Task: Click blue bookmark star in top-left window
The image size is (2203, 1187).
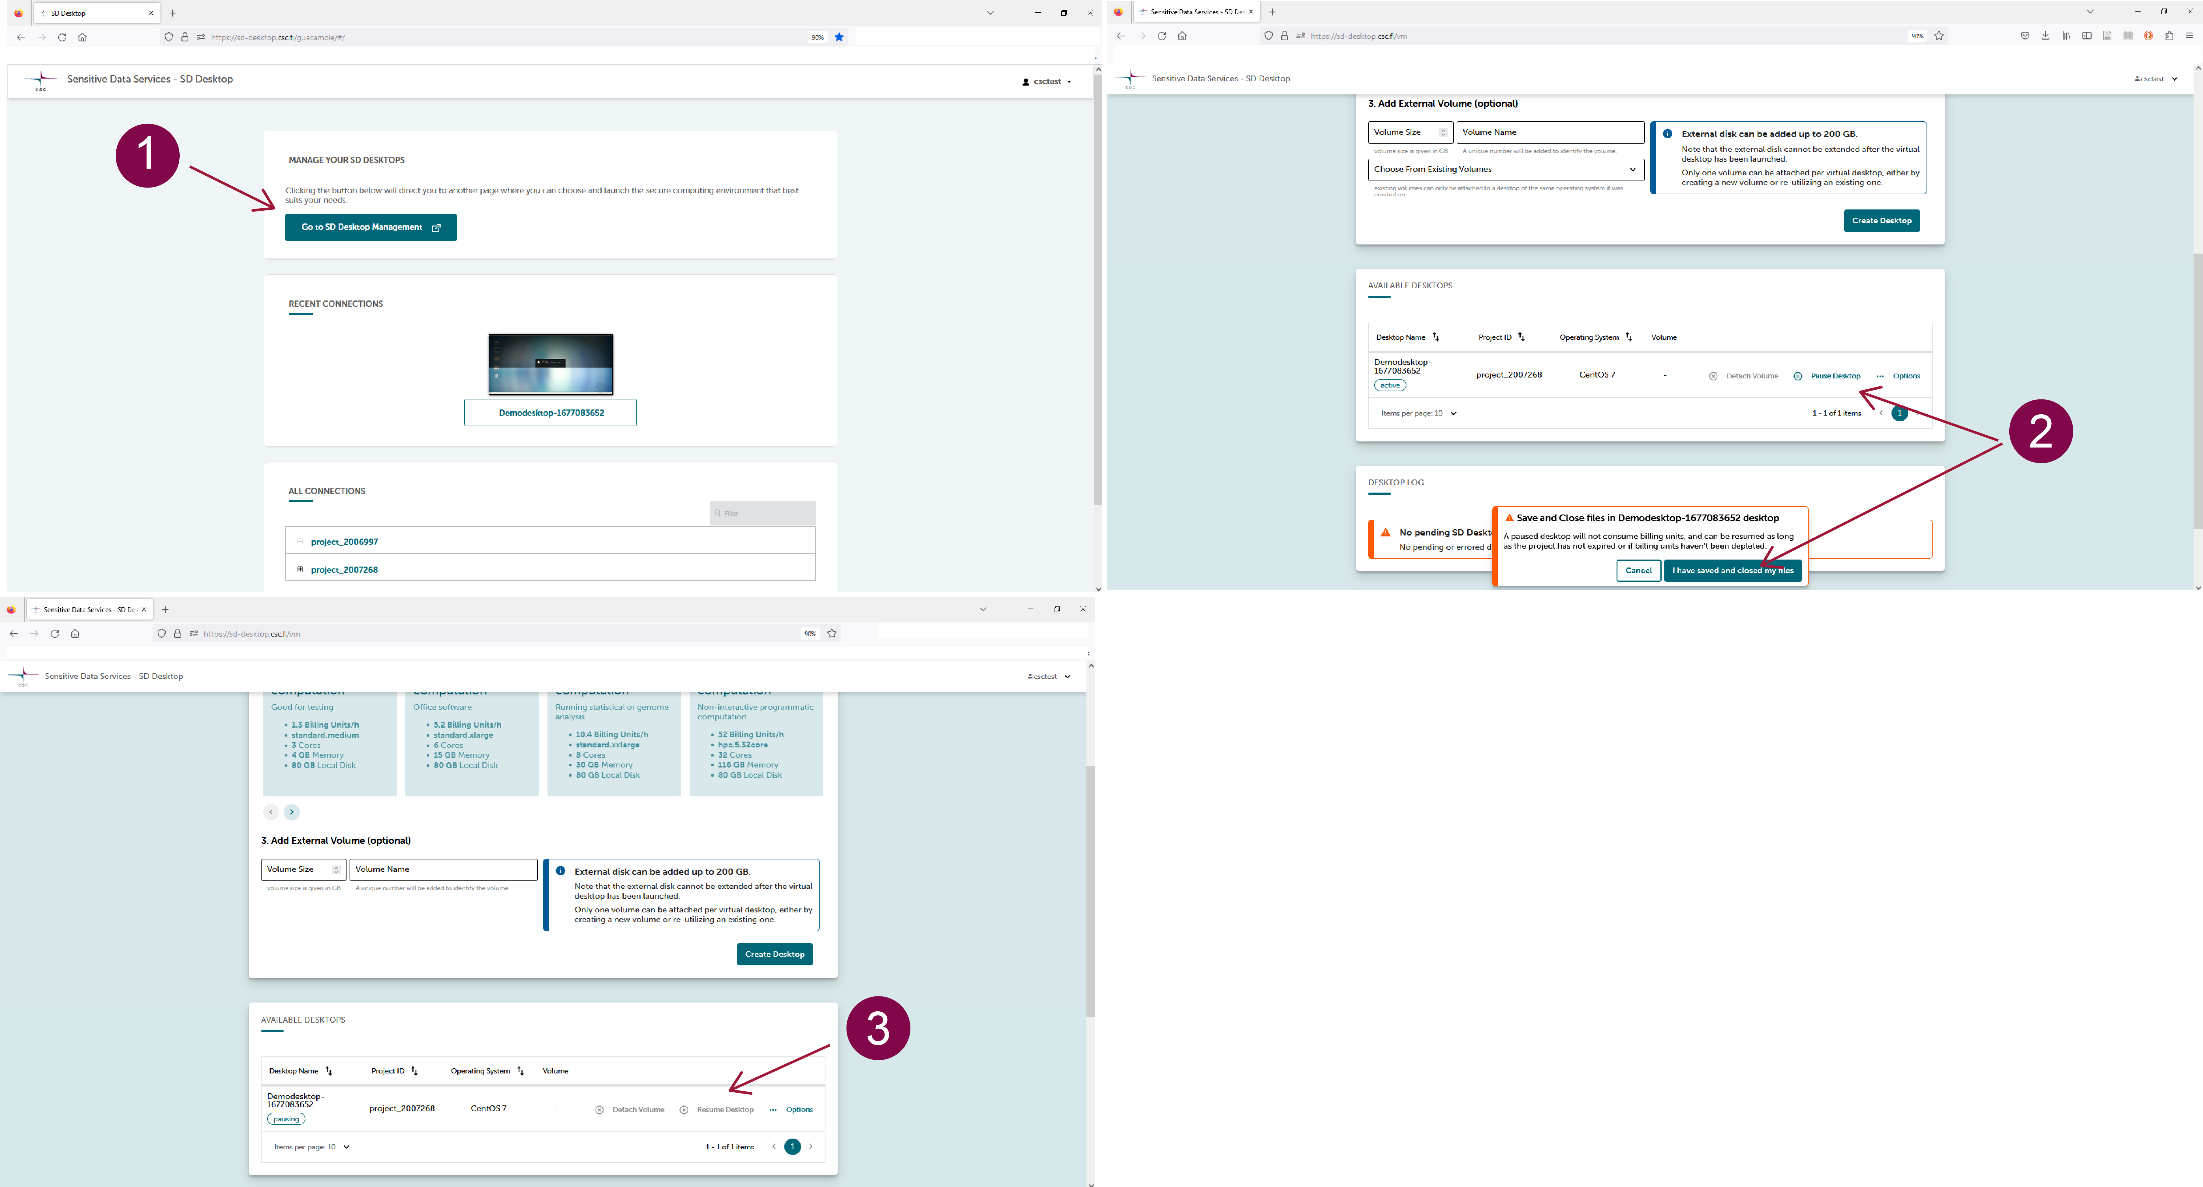Action: coord(839,37)
